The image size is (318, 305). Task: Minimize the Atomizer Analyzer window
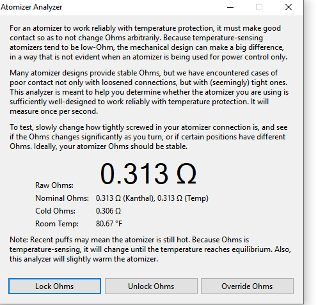click(x=230, y=7)
